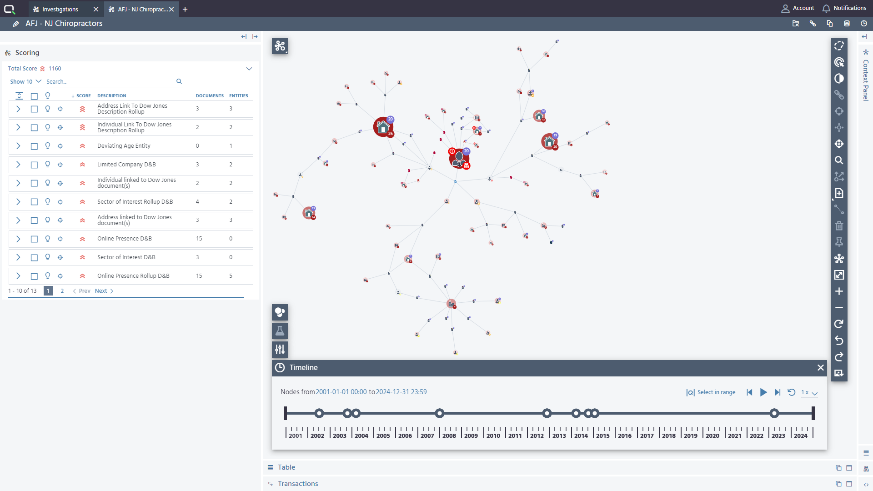Viewport: 873px width, 491px height.
Task: Select the lasso selection tool on the graph toolbar
Action: [839, 45]
